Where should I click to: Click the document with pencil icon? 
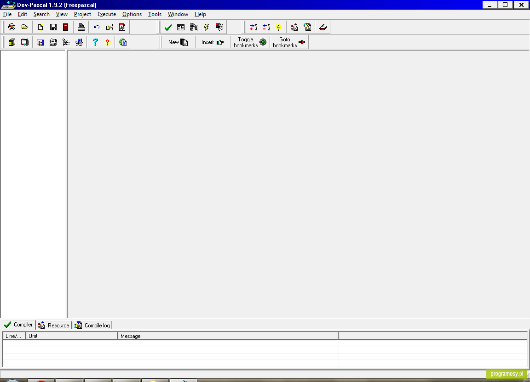pyautogui.click(x=307, y=27)
